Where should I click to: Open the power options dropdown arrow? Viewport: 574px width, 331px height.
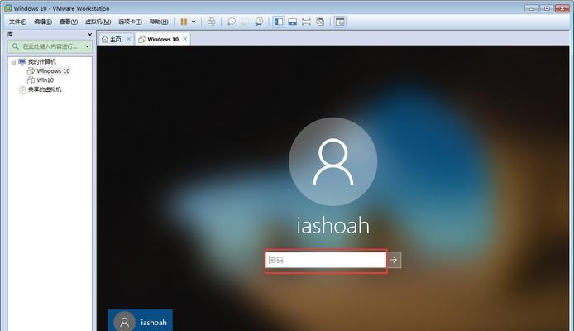[194, 22]
